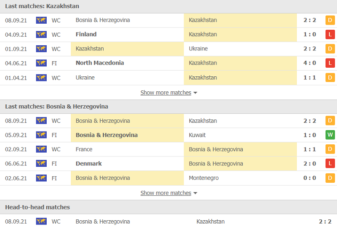
Task: Click world flag icon in head-to-head match row
Action: coord(41,222)
